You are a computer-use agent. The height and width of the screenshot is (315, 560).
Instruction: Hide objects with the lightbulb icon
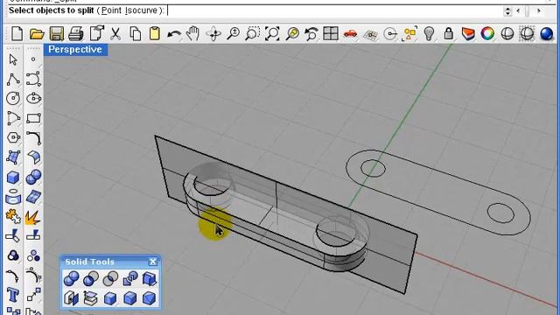point(429,34)
